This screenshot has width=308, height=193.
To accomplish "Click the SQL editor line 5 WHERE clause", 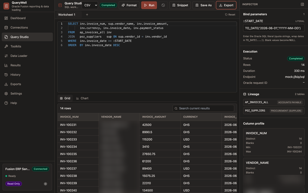I will click(100, 41).
